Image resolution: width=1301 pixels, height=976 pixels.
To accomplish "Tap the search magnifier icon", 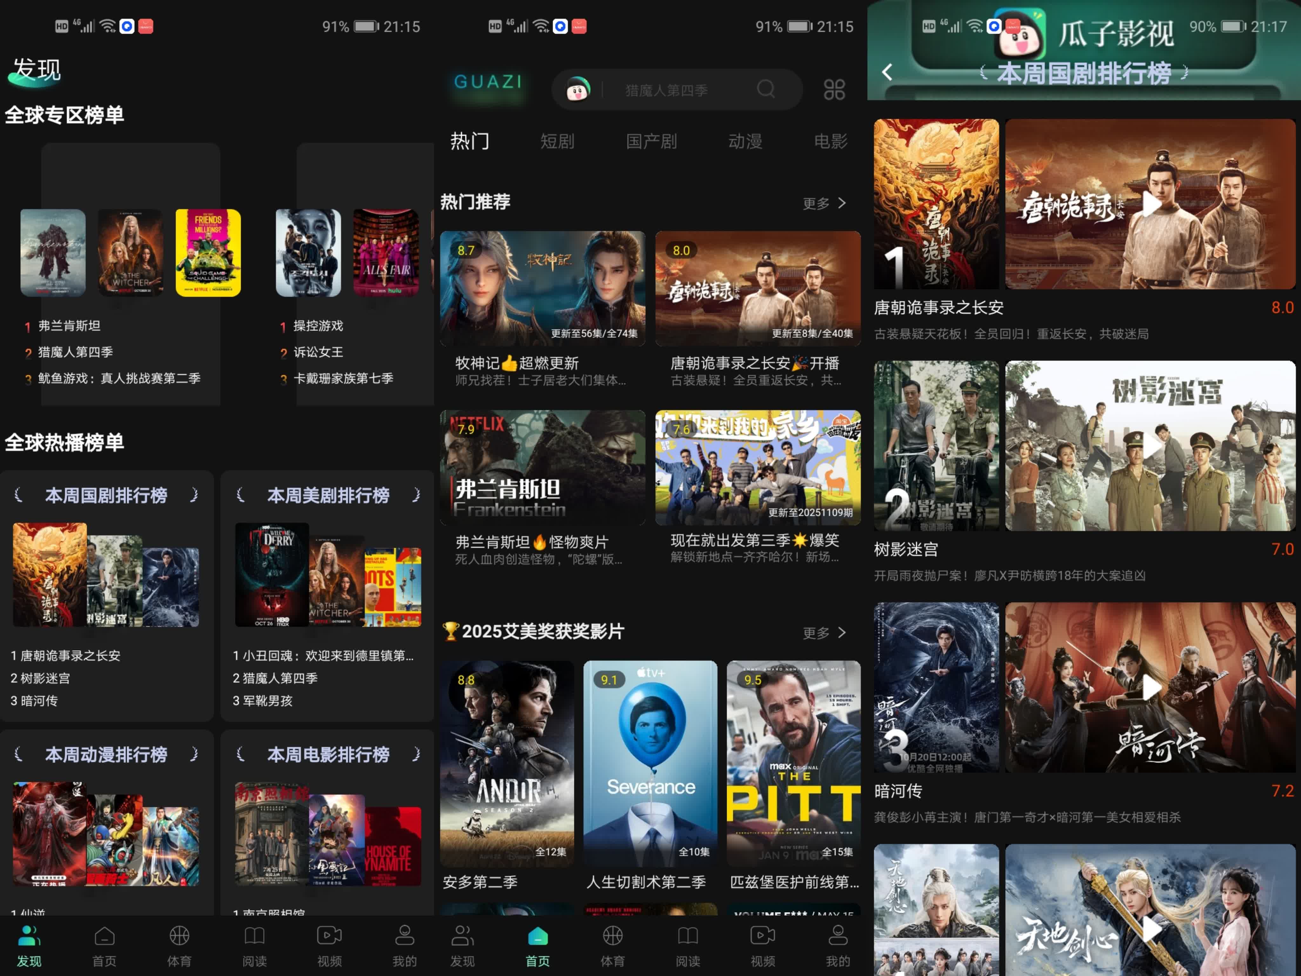I will (x=765, y=89).
